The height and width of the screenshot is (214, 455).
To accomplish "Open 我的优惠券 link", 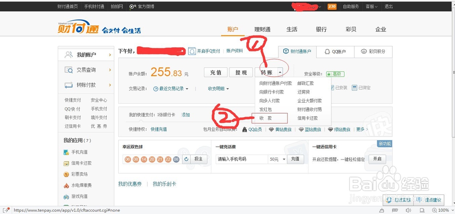I will [x=130, y=184].
